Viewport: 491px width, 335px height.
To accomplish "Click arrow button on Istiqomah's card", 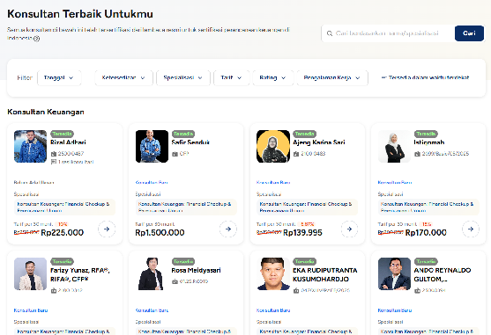I will (471, 229).
